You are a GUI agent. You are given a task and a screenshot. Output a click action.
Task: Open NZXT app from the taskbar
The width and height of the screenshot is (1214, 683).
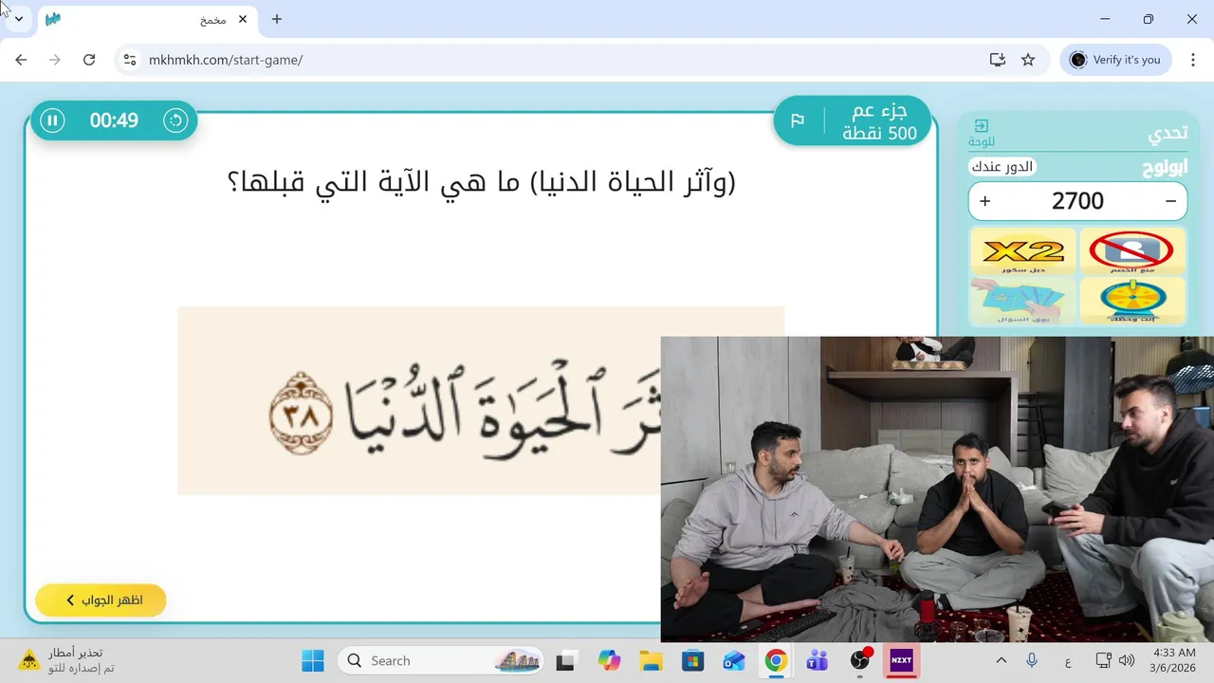(901, 661)
